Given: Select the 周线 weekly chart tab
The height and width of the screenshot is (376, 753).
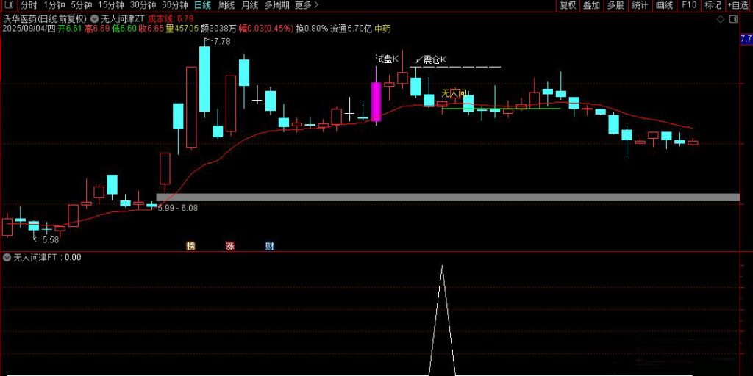Looking at the screenshot, I should [x=226, y=5].
